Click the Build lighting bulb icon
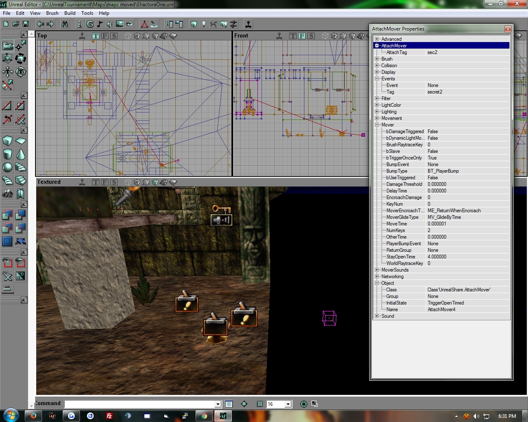 (204, 24)
